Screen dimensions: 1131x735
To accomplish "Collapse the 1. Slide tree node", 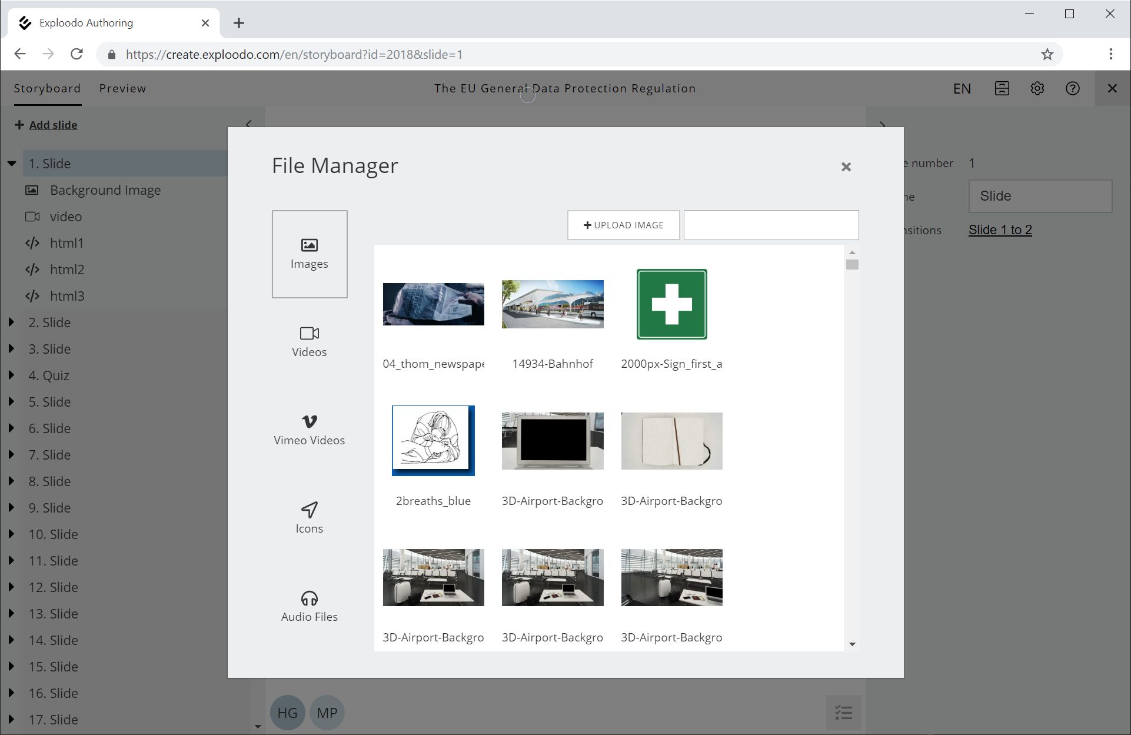I will [x=12, y=164].
